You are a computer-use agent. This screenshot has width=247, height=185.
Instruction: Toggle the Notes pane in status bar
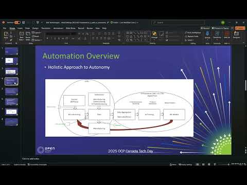coord(173,164)
